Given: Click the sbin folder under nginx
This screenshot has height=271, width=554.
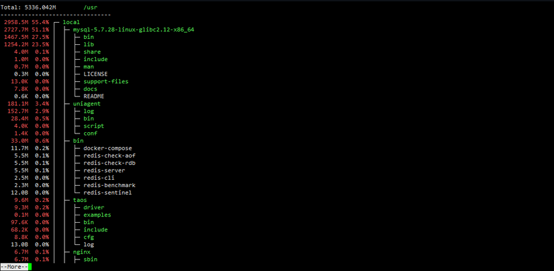Looking at the screenshot, I should (x=90, y=260).
